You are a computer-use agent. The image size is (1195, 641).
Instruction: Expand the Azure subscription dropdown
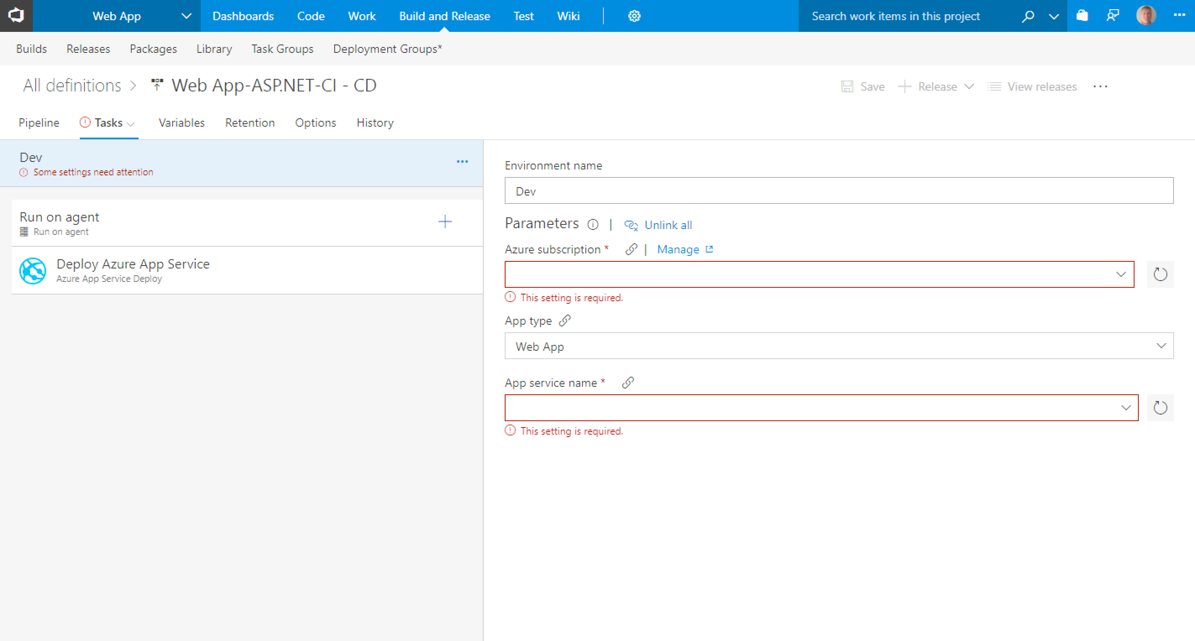1121,274
